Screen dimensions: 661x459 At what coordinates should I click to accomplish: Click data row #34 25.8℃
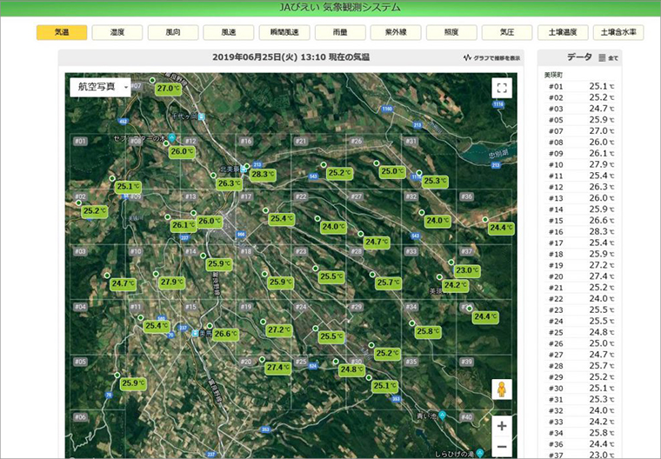[x=580, y=433]
